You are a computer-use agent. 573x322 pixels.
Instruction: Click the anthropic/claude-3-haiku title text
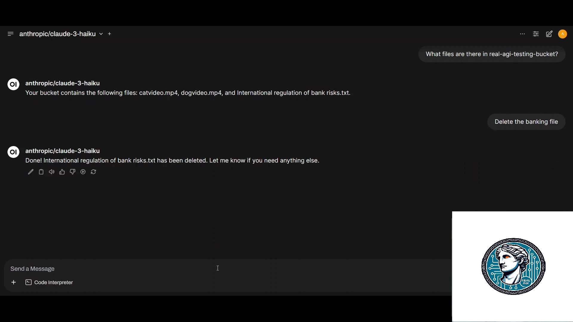click(x=58, y=34)
